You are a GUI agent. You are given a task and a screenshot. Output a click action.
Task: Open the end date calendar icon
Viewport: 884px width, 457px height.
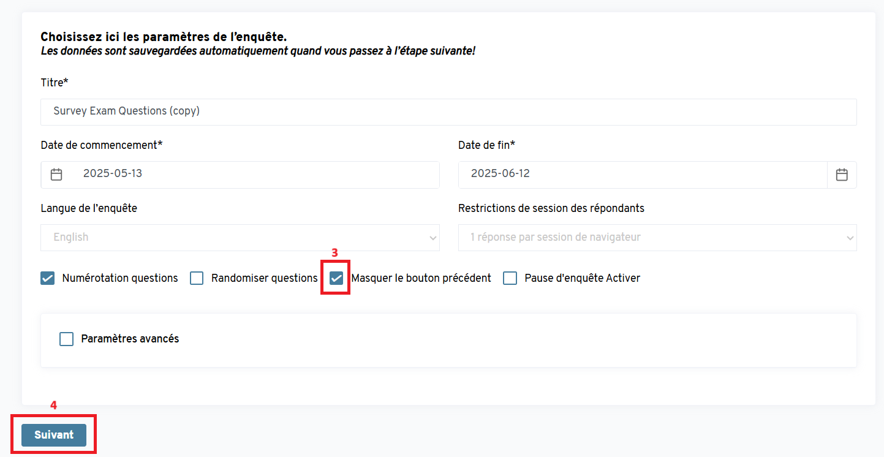coord(842,175)
